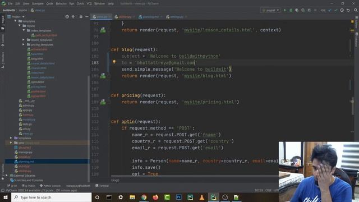
Task: Open the Favorites side tool window tab
Action: 2,172
